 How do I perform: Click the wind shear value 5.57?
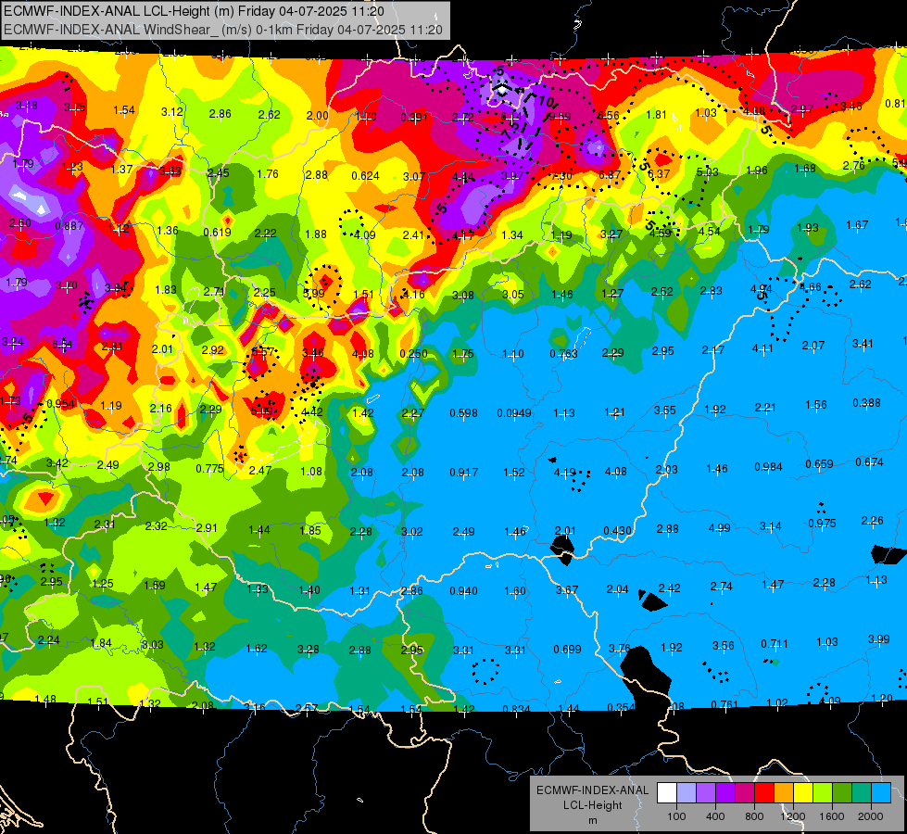[x=262, y=351]
